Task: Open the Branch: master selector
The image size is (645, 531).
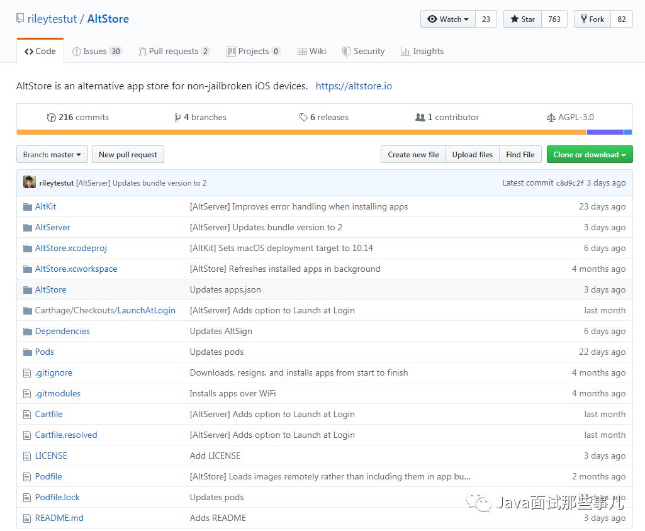Action: click(52, 155)
